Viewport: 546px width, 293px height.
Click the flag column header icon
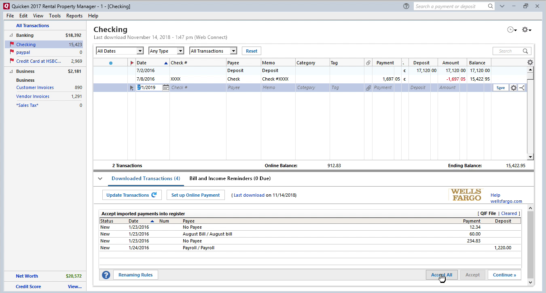click(x=132, y=63)
